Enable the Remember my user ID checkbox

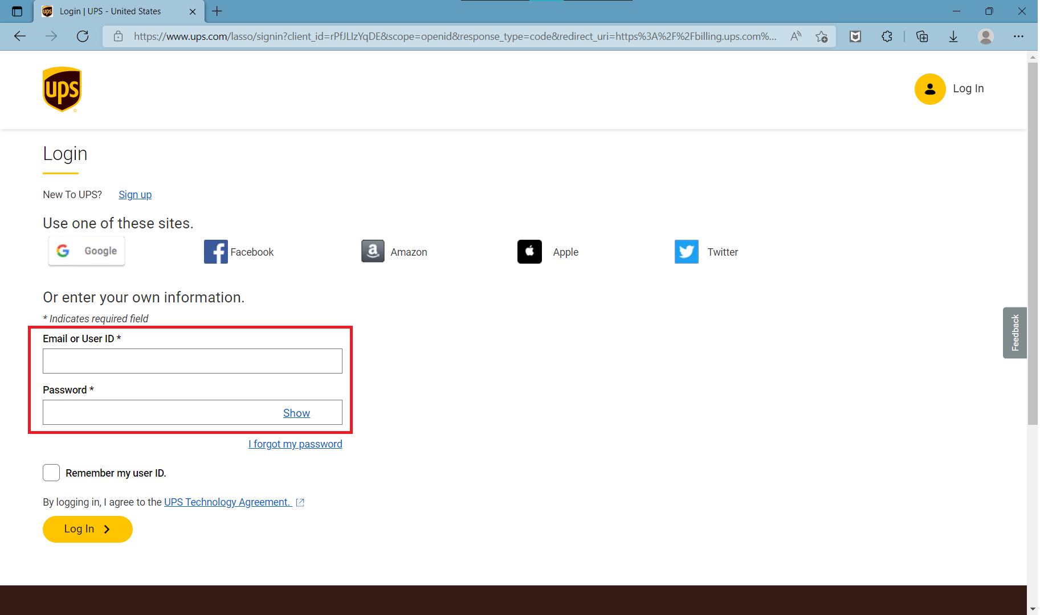pyautogui.click(x=51, y=473)
